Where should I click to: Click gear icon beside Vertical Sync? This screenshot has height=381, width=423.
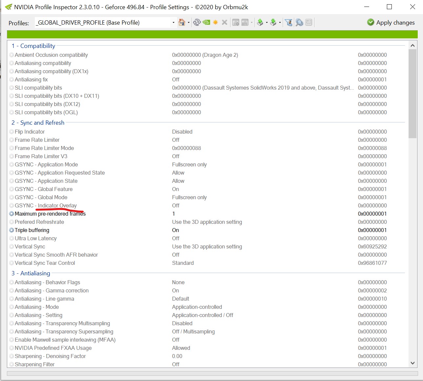tap(11, 246)
